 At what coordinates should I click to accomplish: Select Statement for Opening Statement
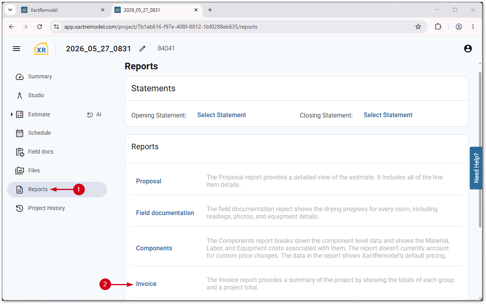coord(221,115)
